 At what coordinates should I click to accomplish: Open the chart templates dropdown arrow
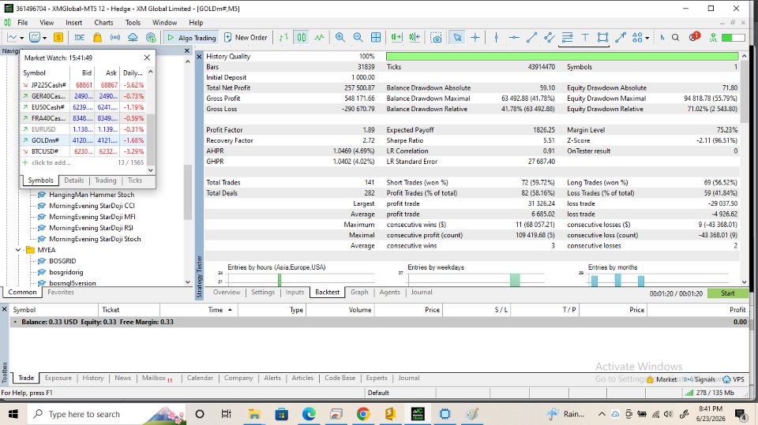[x=44, y=38]
